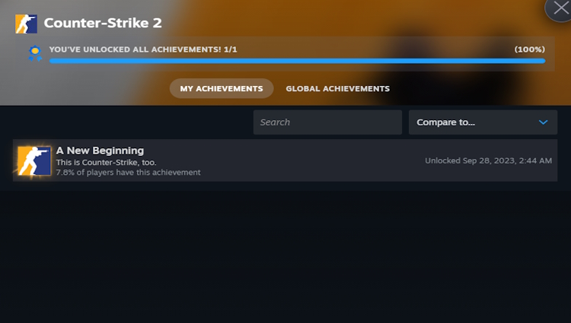571x323 pixels.
Task: Click the You've Unlocked All Achievements text
Action: click(x=143, y=49)
